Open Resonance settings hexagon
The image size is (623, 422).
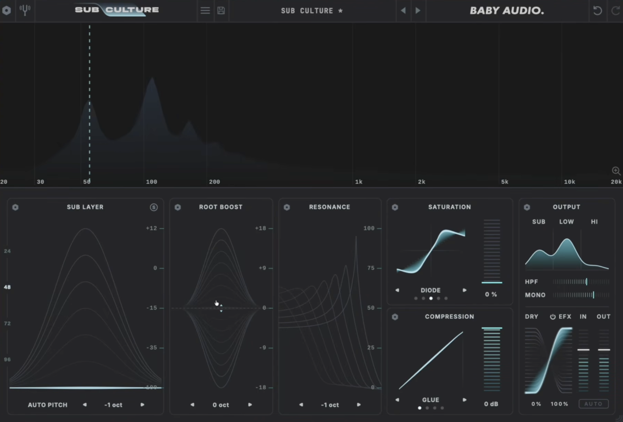pyautogui.click(x=287, y=207)
